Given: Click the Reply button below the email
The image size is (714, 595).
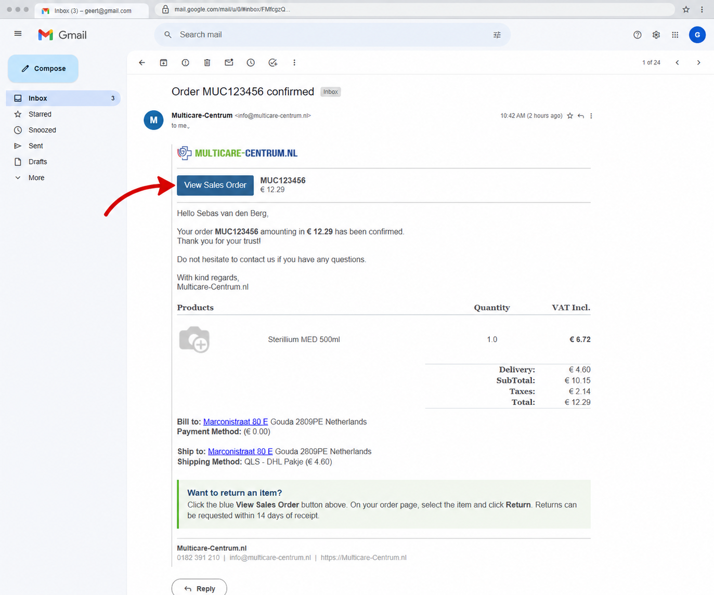Looking at the screenshot, I should pyautogui.click(x=199, y=588).
